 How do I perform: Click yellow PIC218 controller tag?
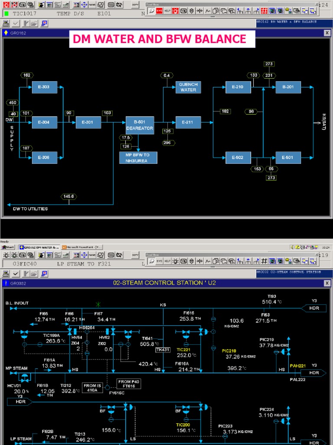[229, 351]
